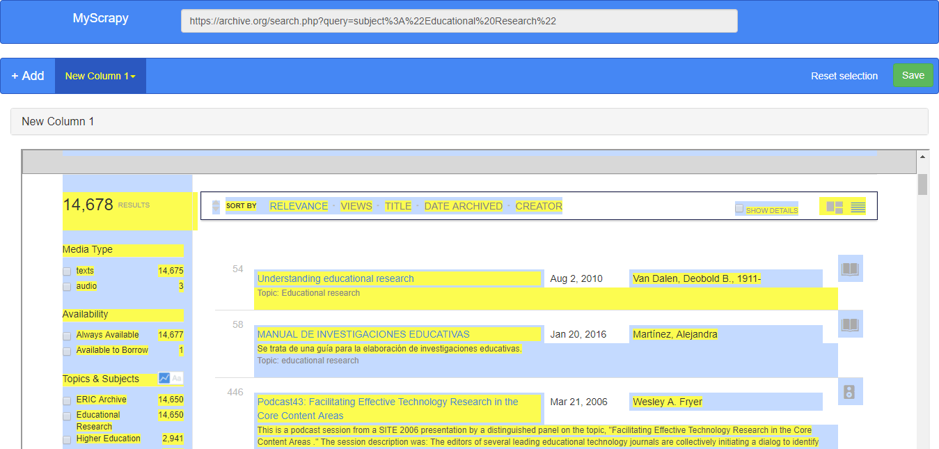Image resolution: width=939 pixels, height=449 pixels.
Task: Open the New Column 1 dropdown
Action: pyautogui.click(x=100, y=75)
